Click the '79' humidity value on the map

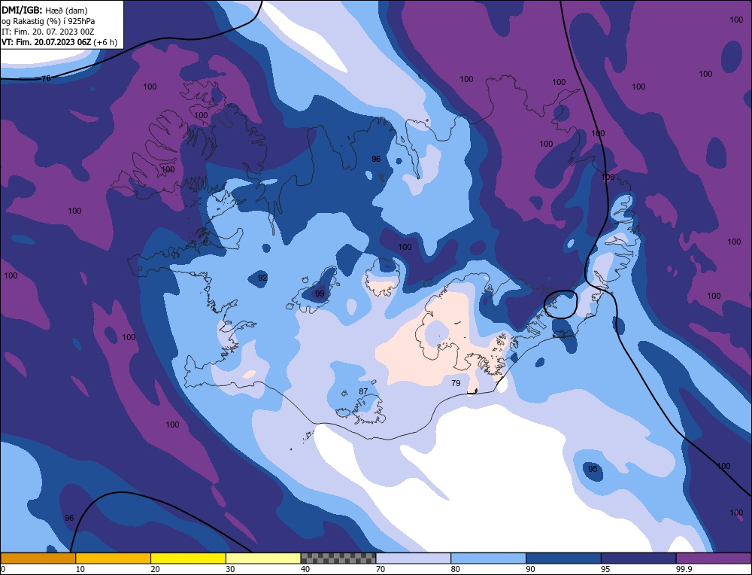pos(456,383)
